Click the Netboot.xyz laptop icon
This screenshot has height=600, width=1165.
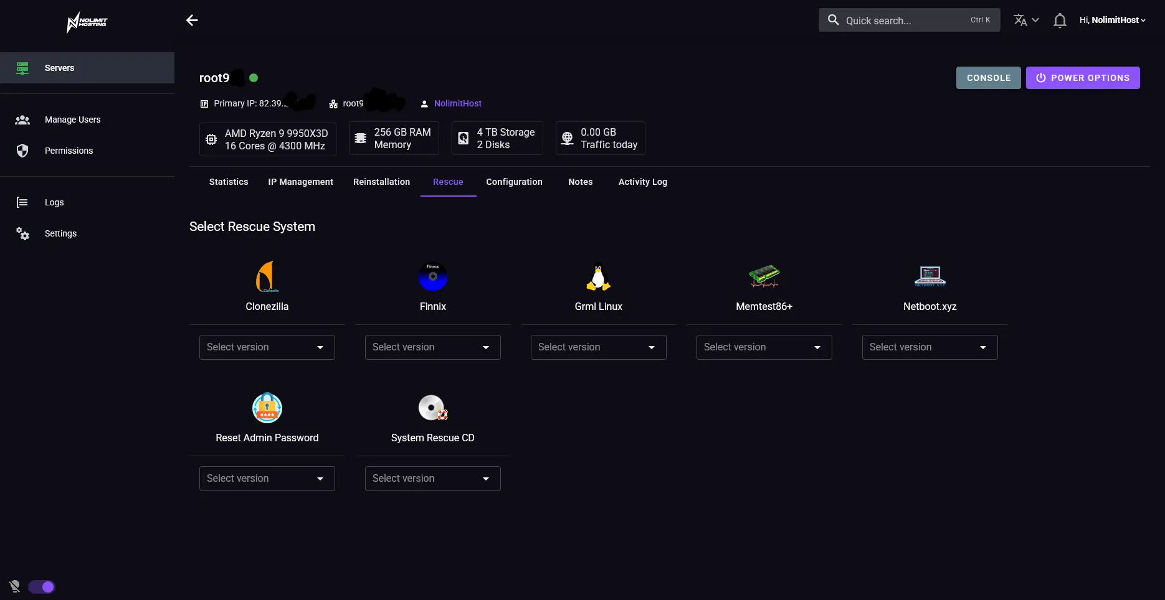930,276
